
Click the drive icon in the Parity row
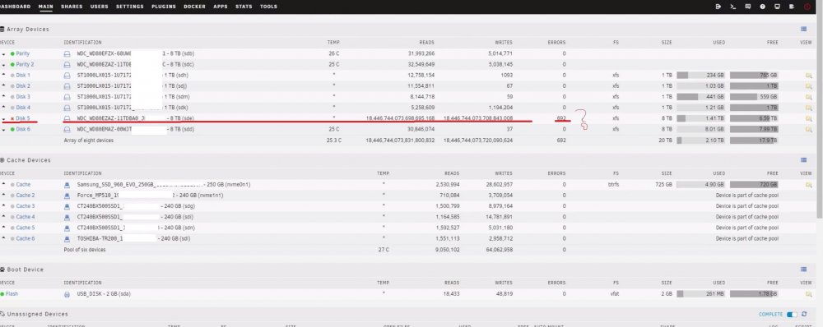coord(67,54)
